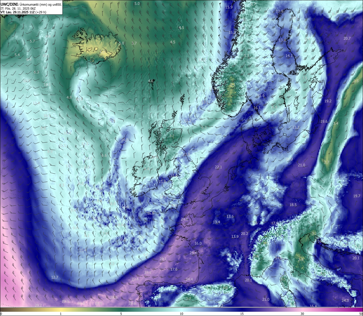The image size is (363, 316).
Task: Click the 6.6 value label
Action: 104,155
